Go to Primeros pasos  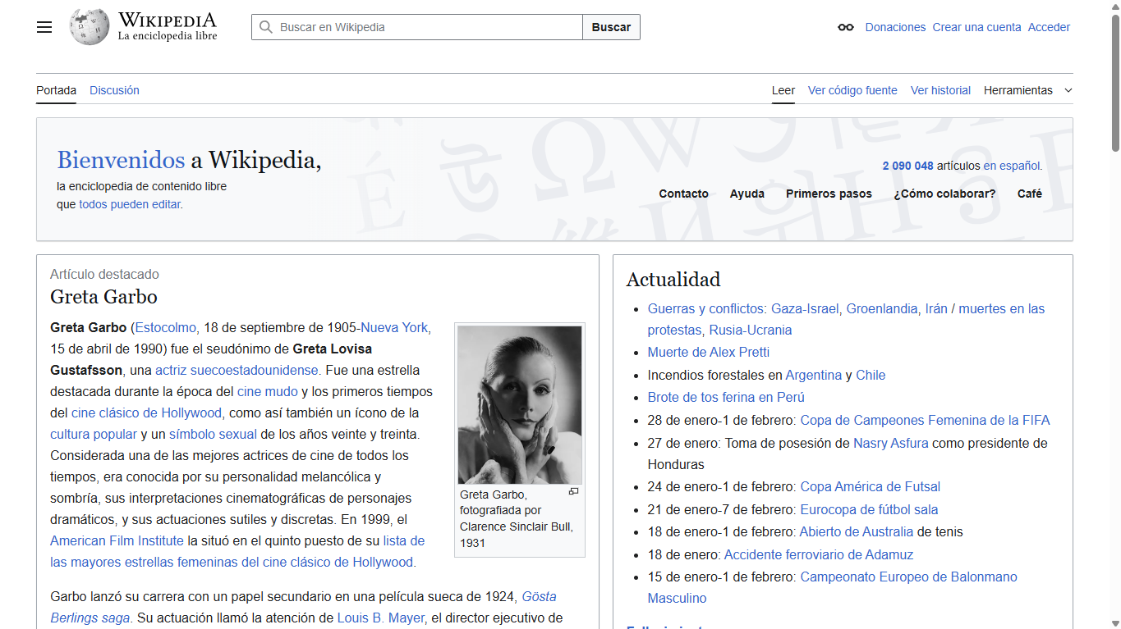pos(829,194)
